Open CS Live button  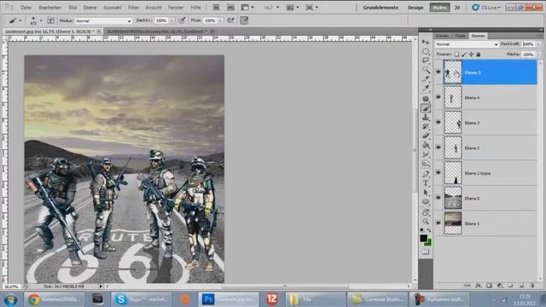point(486,8)
